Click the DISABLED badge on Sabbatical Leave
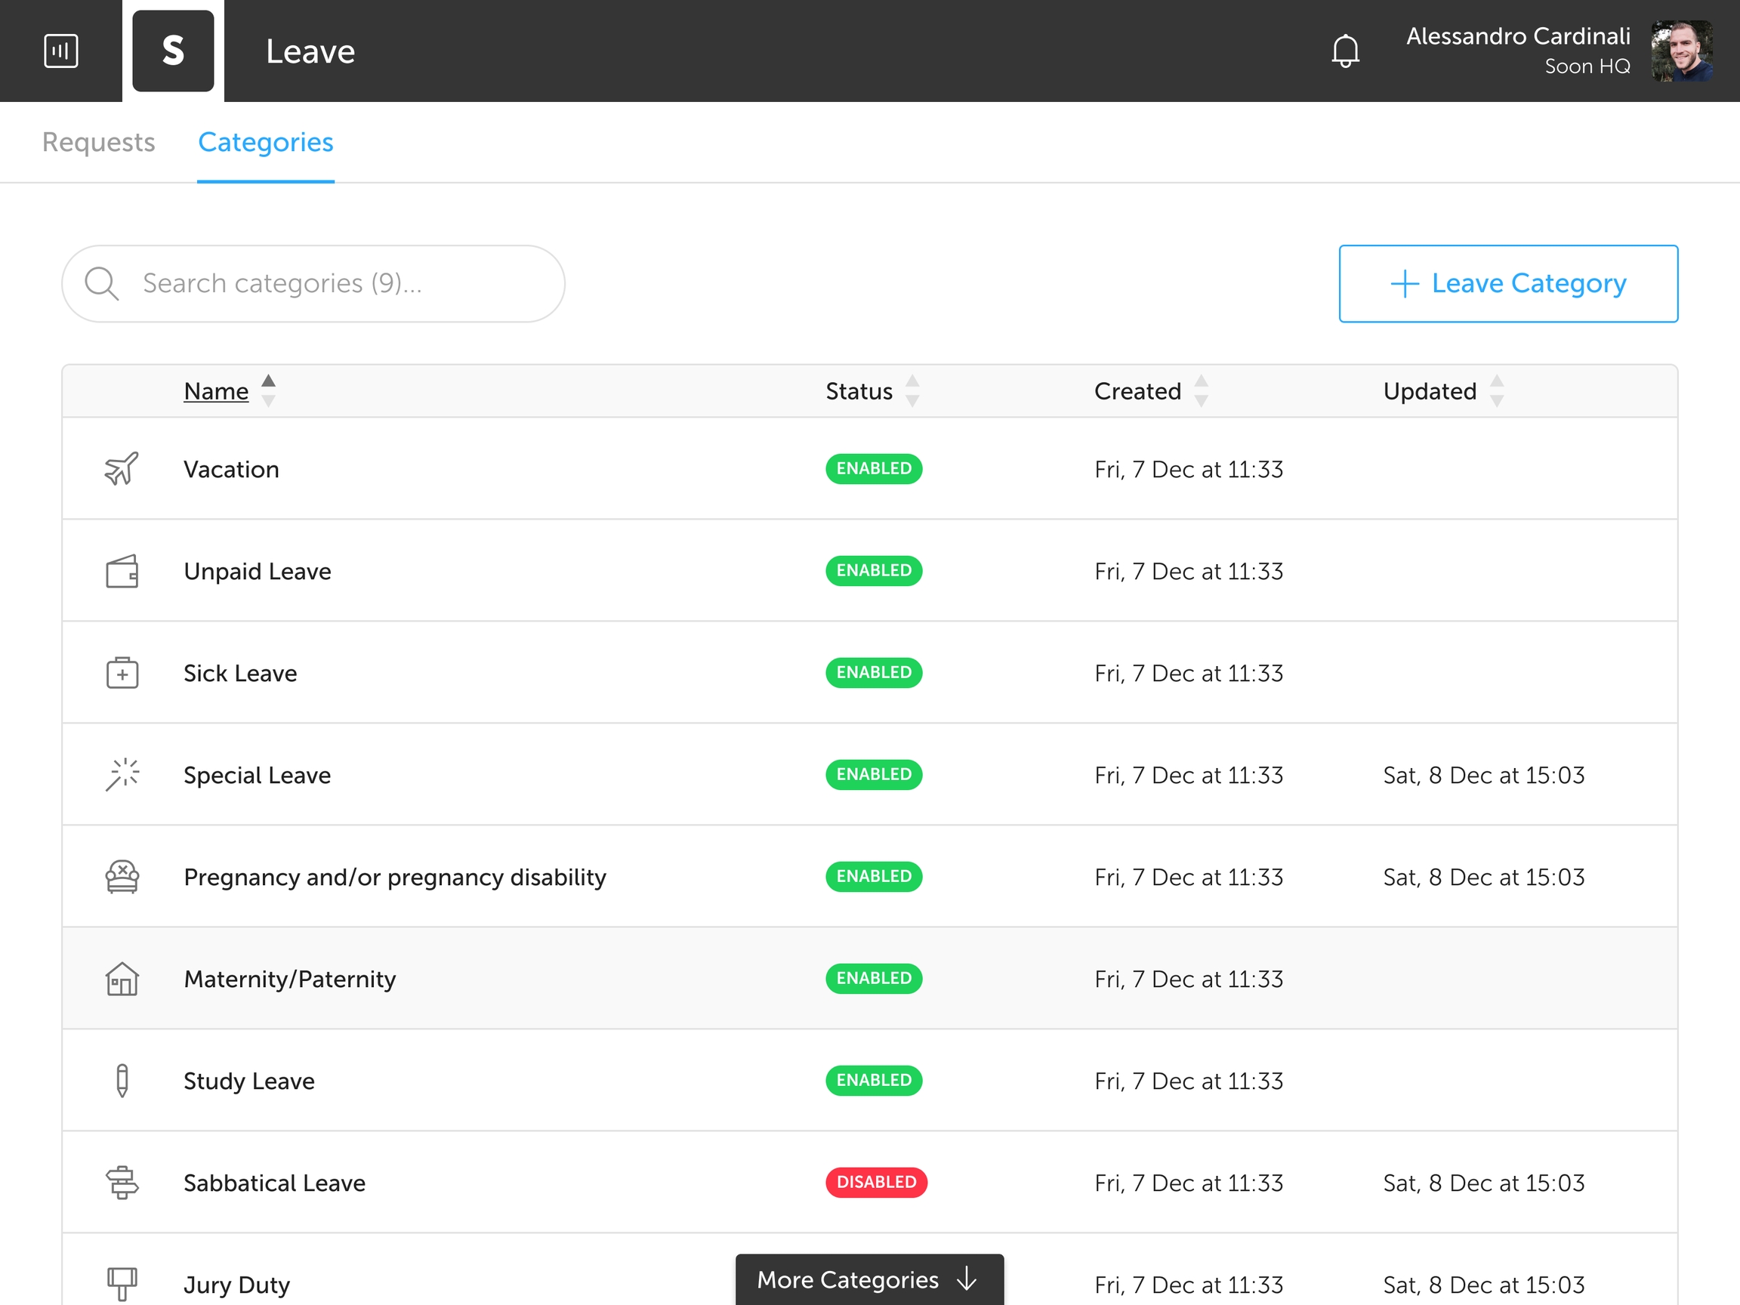 click(876, 1183)
